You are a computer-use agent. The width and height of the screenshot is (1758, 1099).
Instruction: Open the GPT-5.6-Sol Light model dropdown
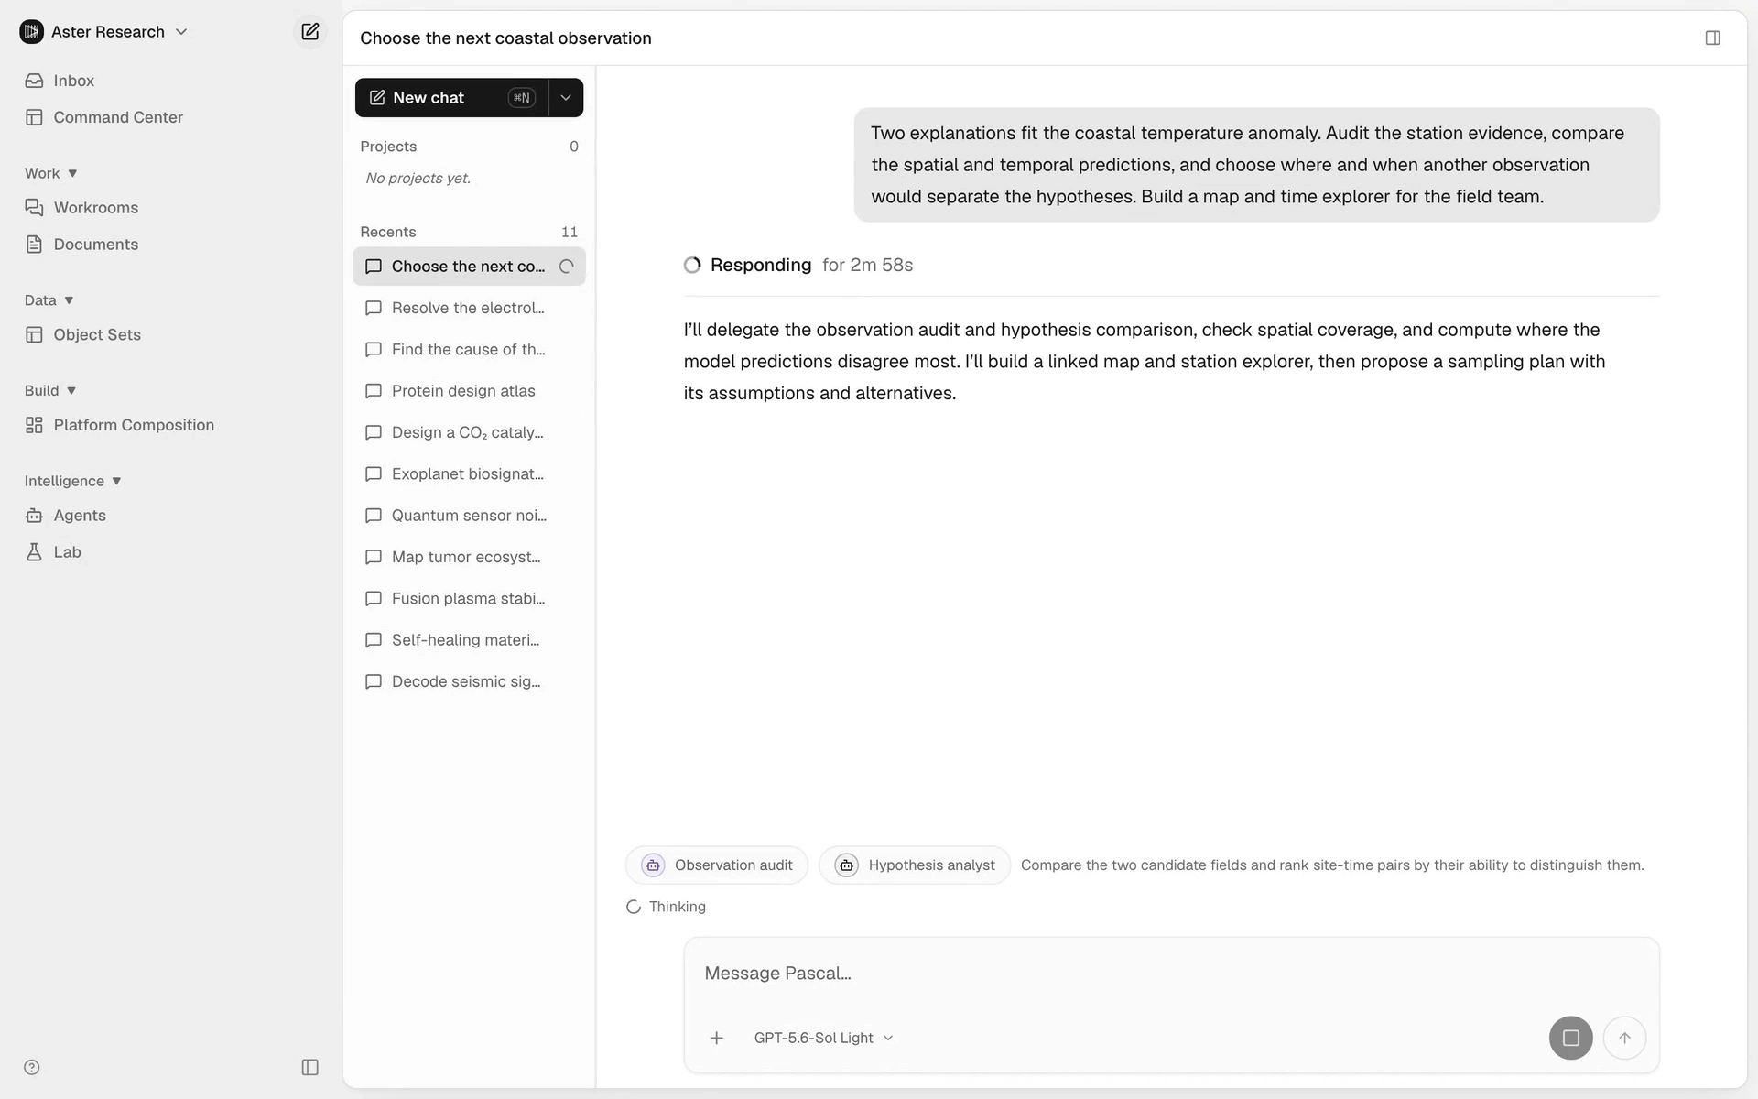823,1038
